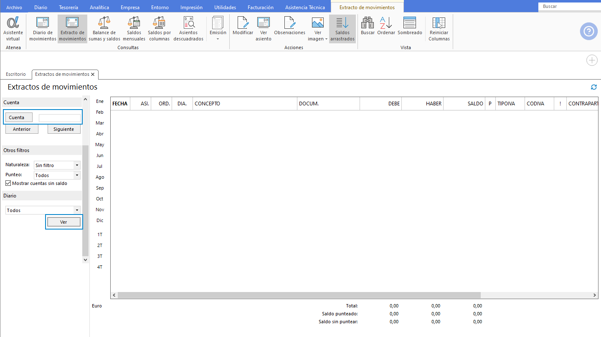Open the Entorno ribbon tab
This screenshot has height=337, width=601.
(x=160, y=7)
